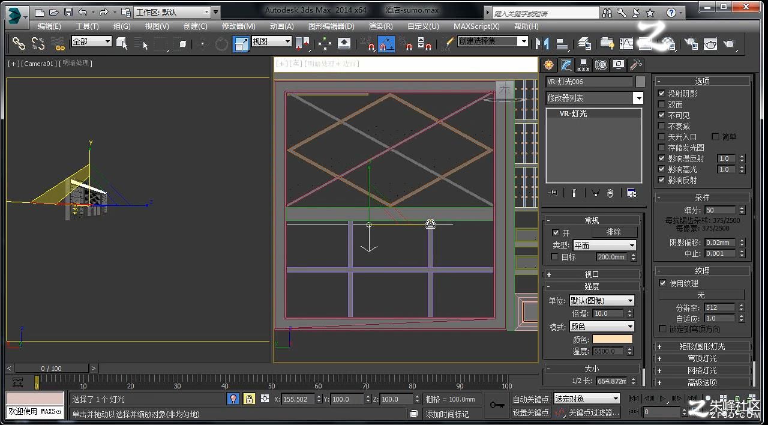The height and width of the screenshot is (425, 768).
Task: Toggle the 开 (On) light checkbox
Action: tap(556, 232)
